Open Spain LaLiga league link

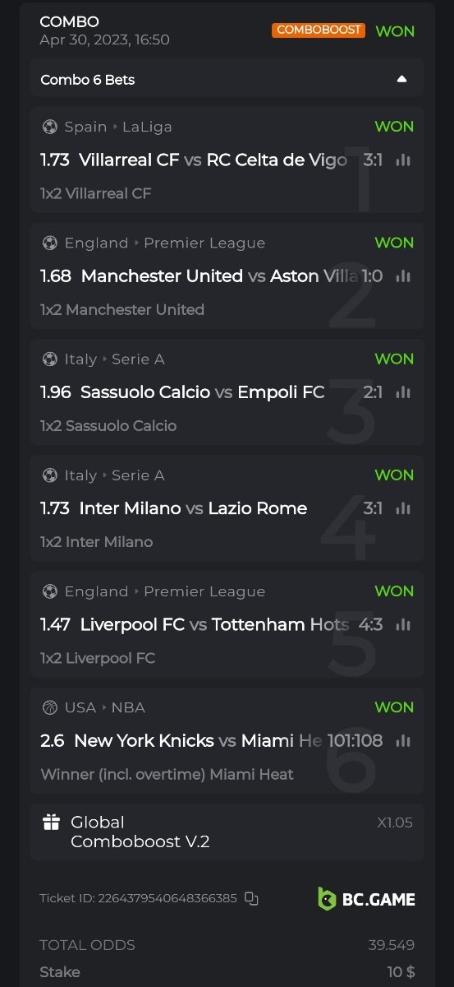[118, 127]
